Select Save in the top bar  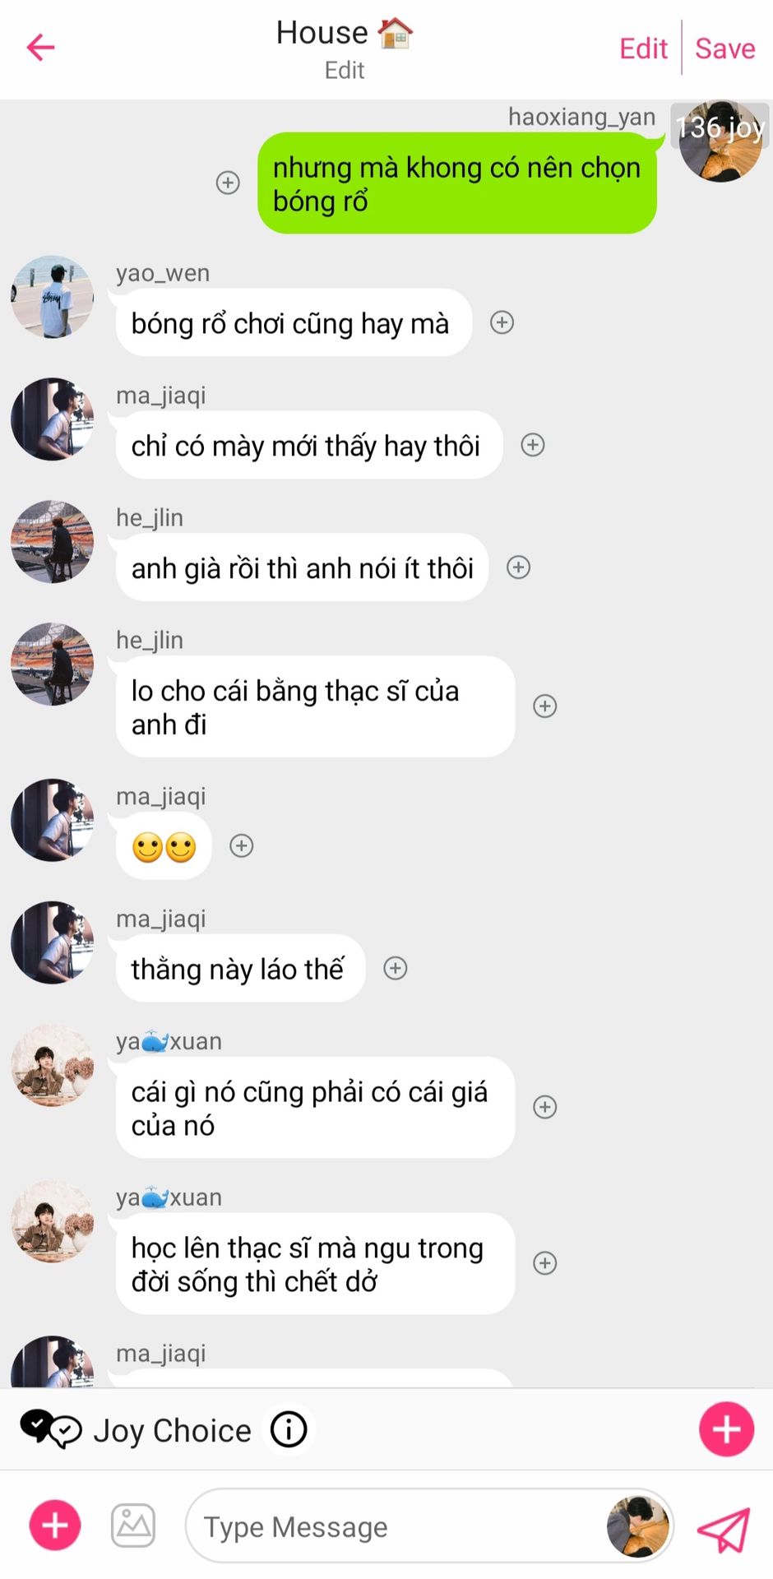click(x=724, y=49)
